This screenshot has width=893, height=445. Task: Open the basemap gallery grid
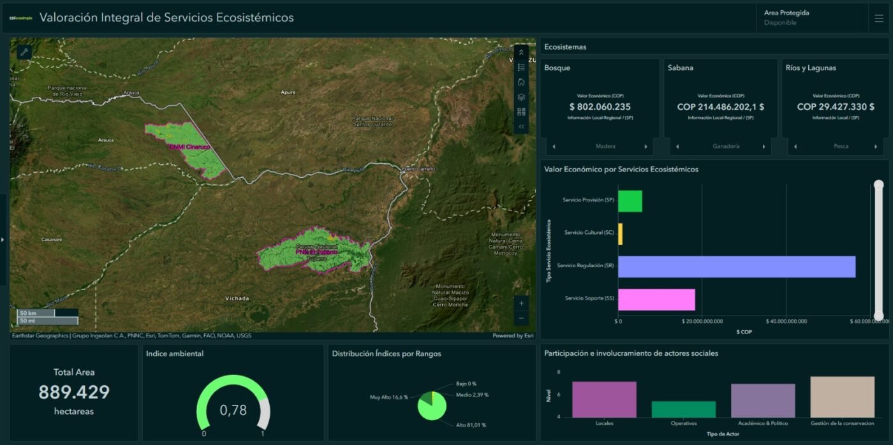tap(521, 112)
